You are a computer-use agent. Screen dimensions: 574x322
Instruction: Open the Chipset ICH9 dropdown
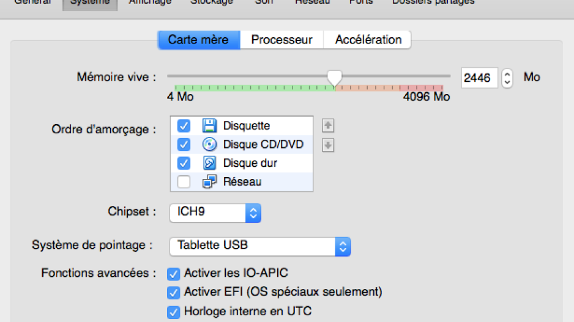[x=215, y=213]
